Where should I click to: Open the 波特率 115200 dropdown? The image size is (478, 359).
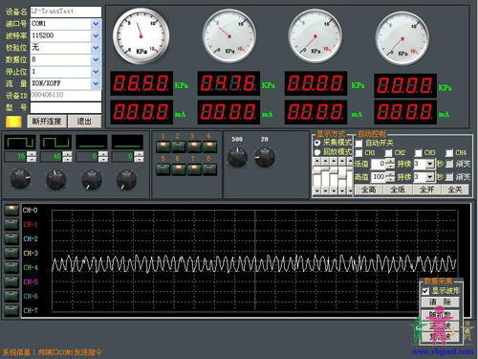[x=96, y=35]
